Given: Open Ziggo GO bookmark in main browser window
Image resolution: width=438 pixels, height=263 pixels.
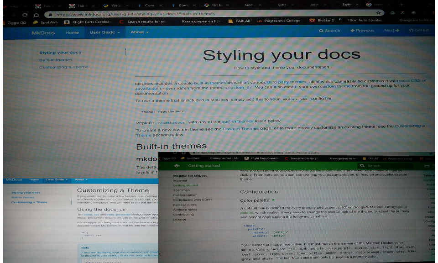Looking at the screenshot, I should [14, 23].
